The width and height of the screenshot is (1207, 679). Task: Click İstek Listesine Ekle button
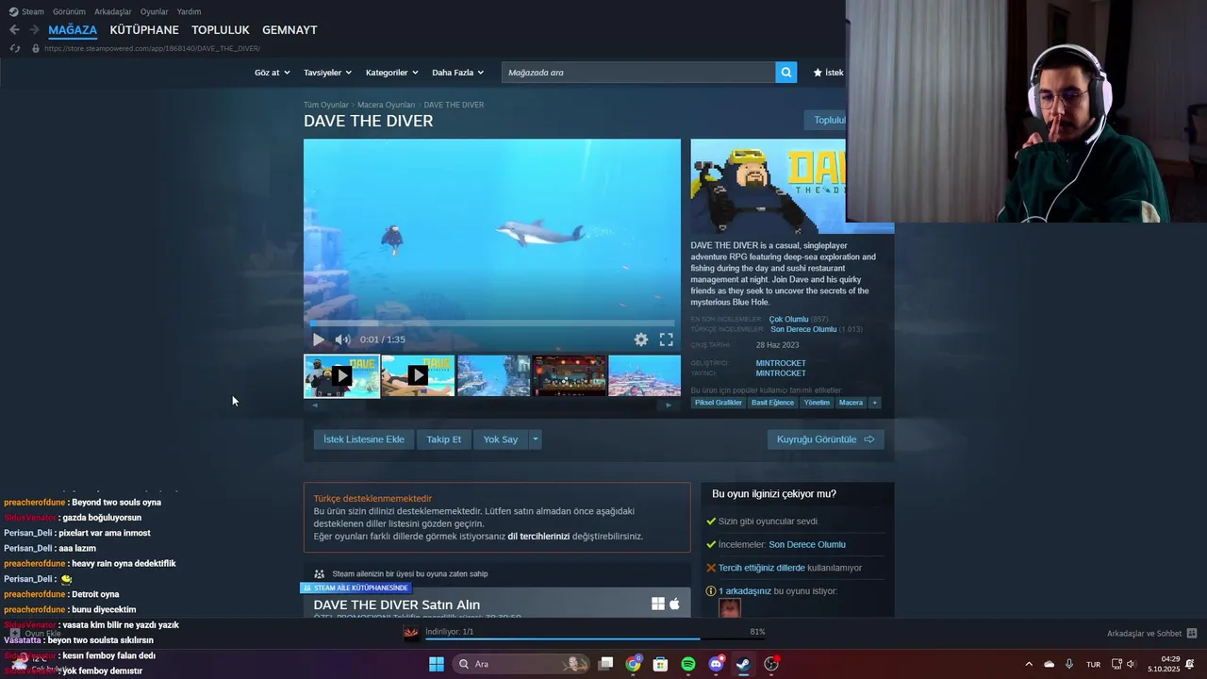coord(364,439)
